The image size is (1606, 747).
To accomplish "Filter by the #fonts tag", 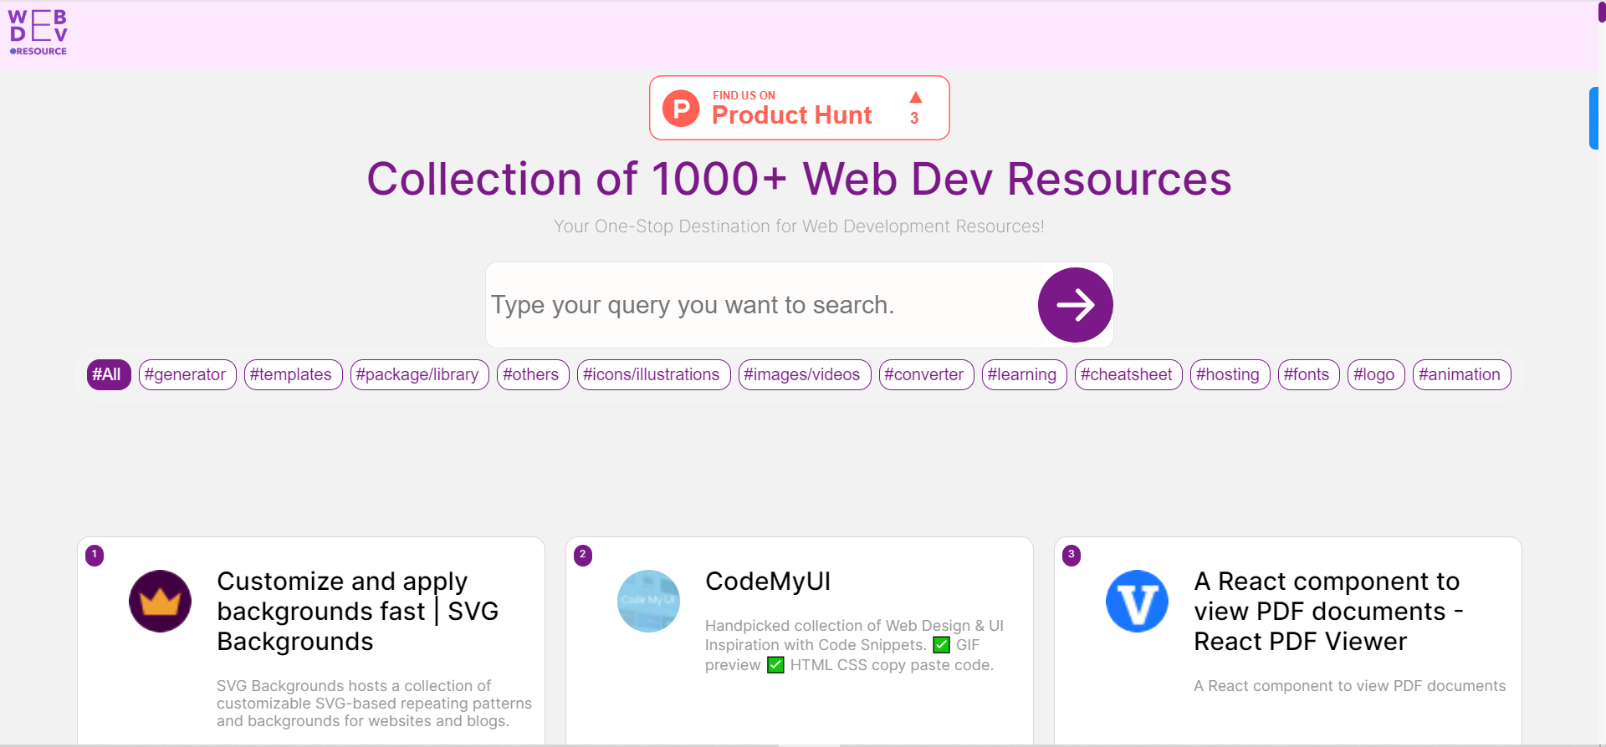I will point(1308,374).
